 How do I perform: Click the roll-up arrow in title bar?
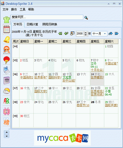(109, 4)
